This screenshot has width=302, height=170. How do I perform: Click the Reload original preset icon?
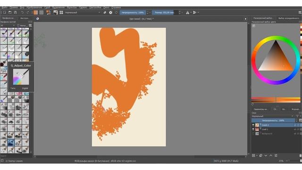(116, 13)
